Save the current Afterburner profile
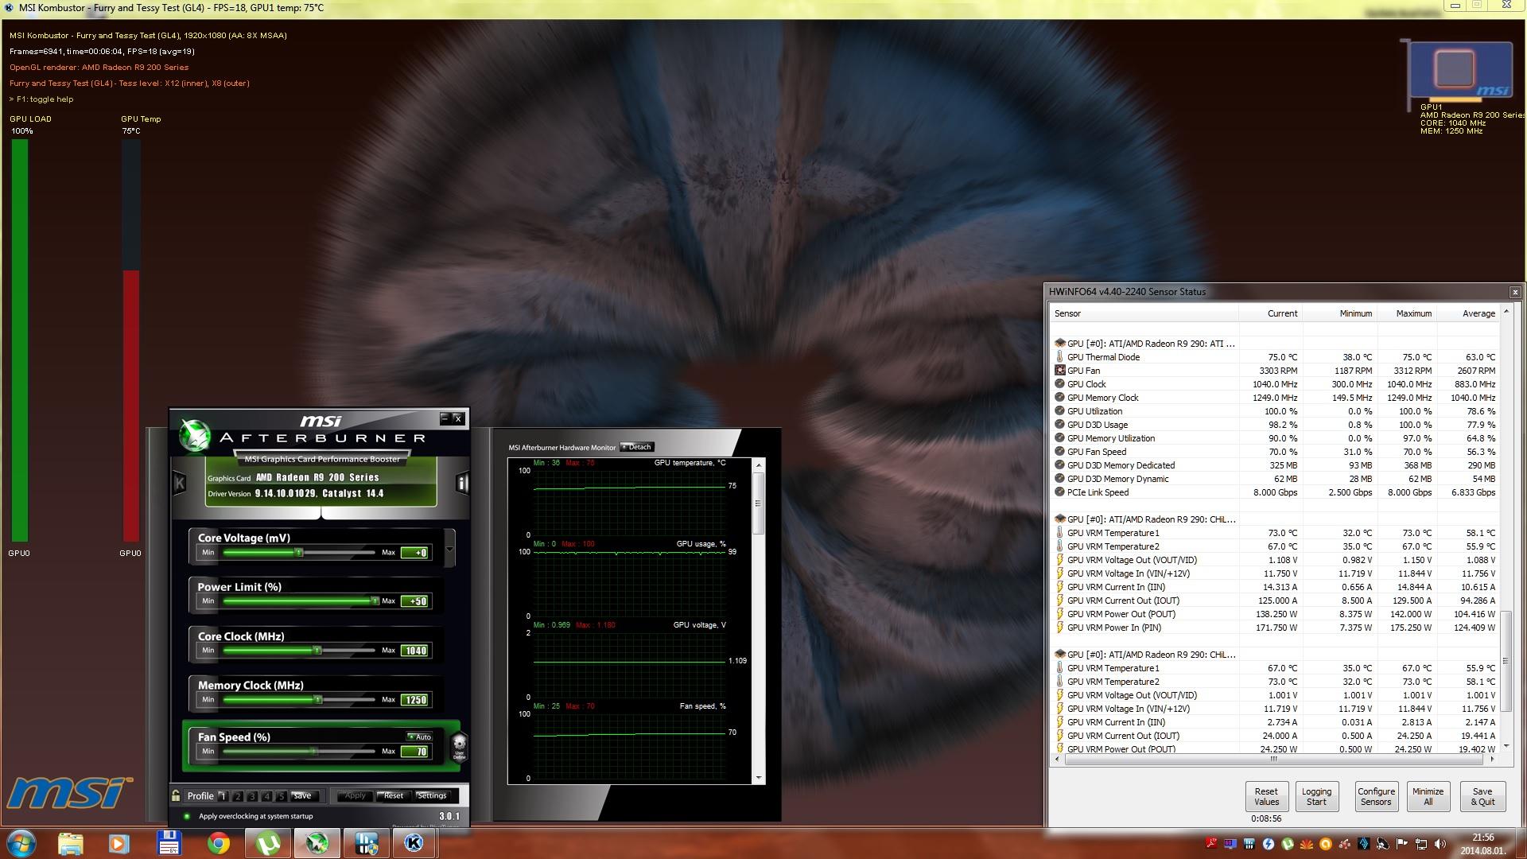This screenshot has width=1527, height=859. pyautogui.click(x=303, y=795)
